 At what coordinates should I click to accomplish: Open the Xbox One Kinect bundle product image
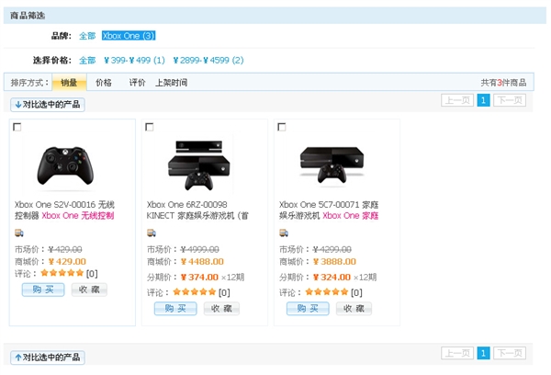pyautogui.click(x=199, y=165)
